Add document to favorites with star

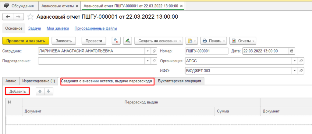pyautogui.click(x=30, y=17)
